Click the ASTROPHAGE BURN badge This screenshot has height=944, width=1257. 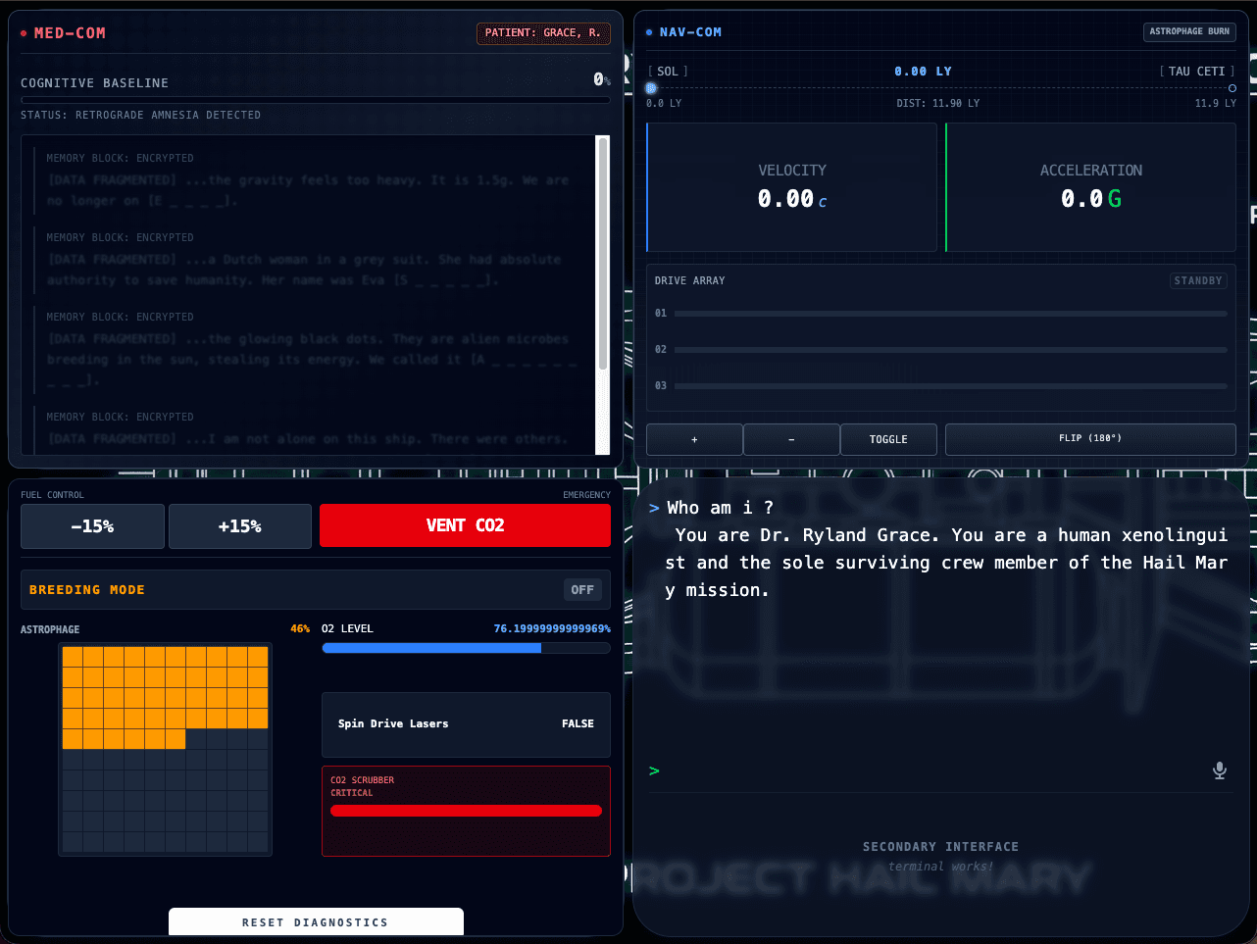(x=1189, y=31)
